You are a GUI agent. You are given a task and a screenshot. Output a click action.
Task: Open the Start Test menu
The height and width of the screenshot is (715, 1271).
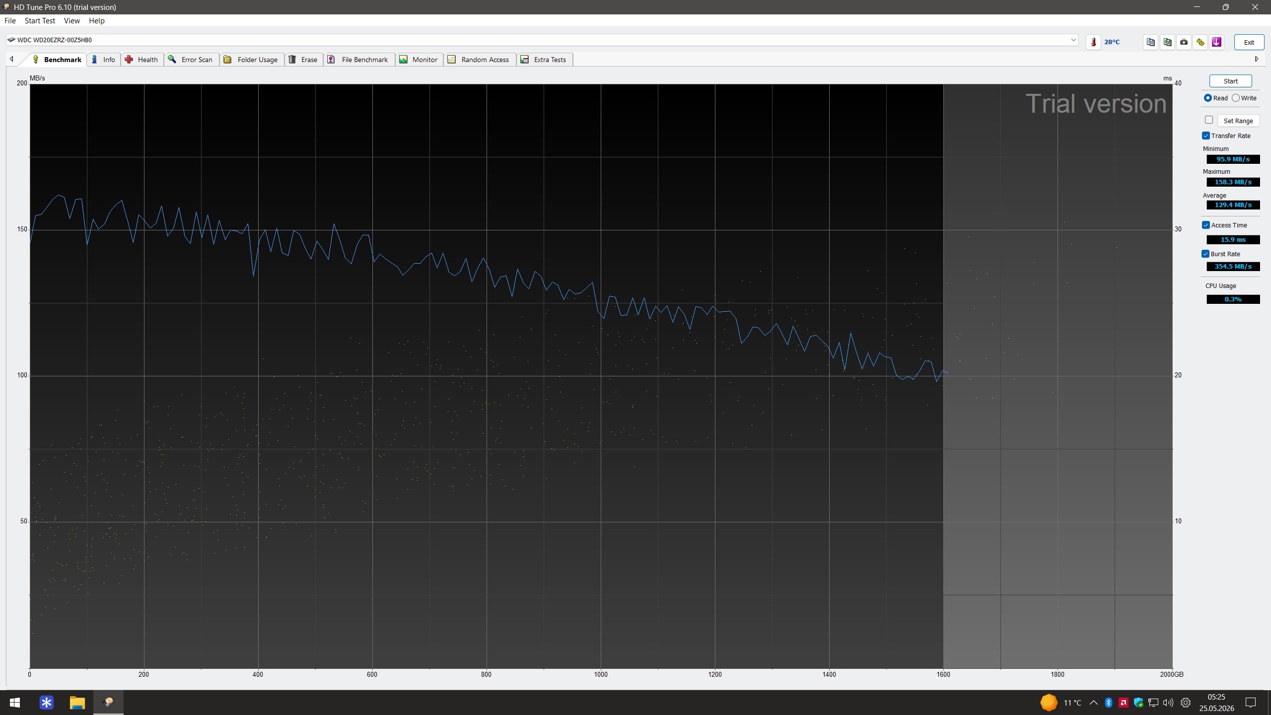click(x=40, y=21)
